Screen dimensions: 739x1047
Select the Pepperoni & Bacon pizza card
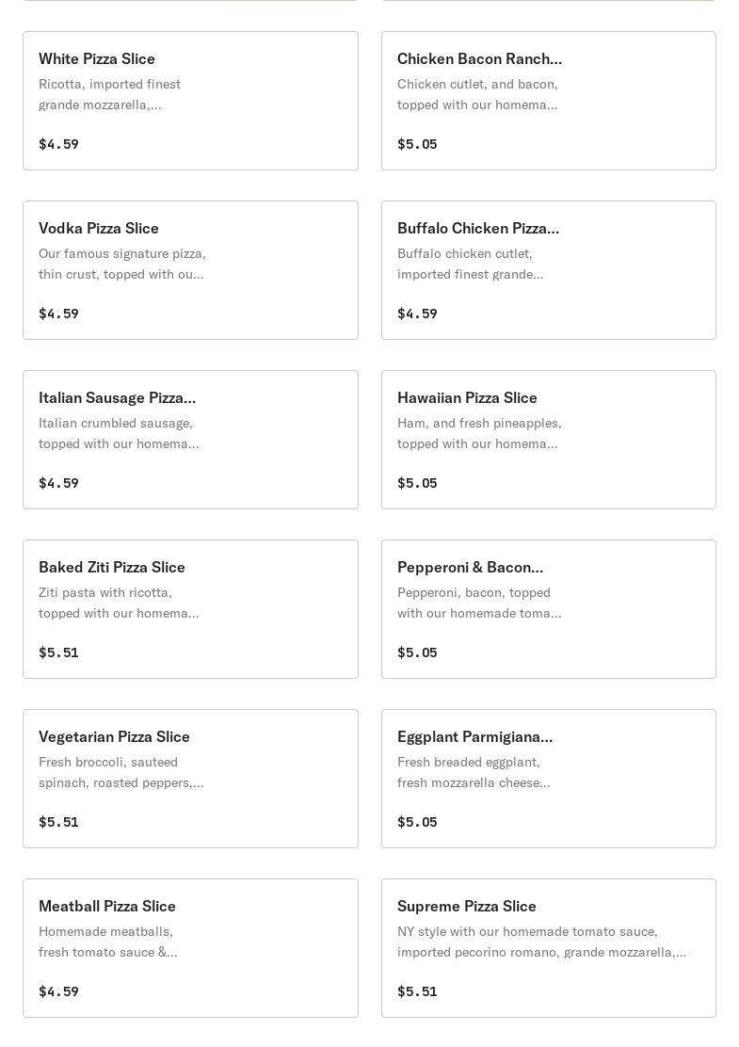pos(548,609)
